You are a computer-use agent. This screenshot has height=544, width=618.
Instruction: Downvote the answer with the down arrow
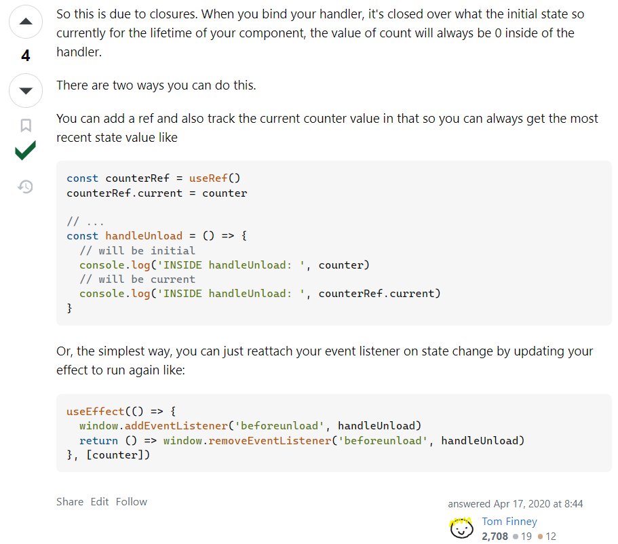pyautogui.click(x=26, y=91)
